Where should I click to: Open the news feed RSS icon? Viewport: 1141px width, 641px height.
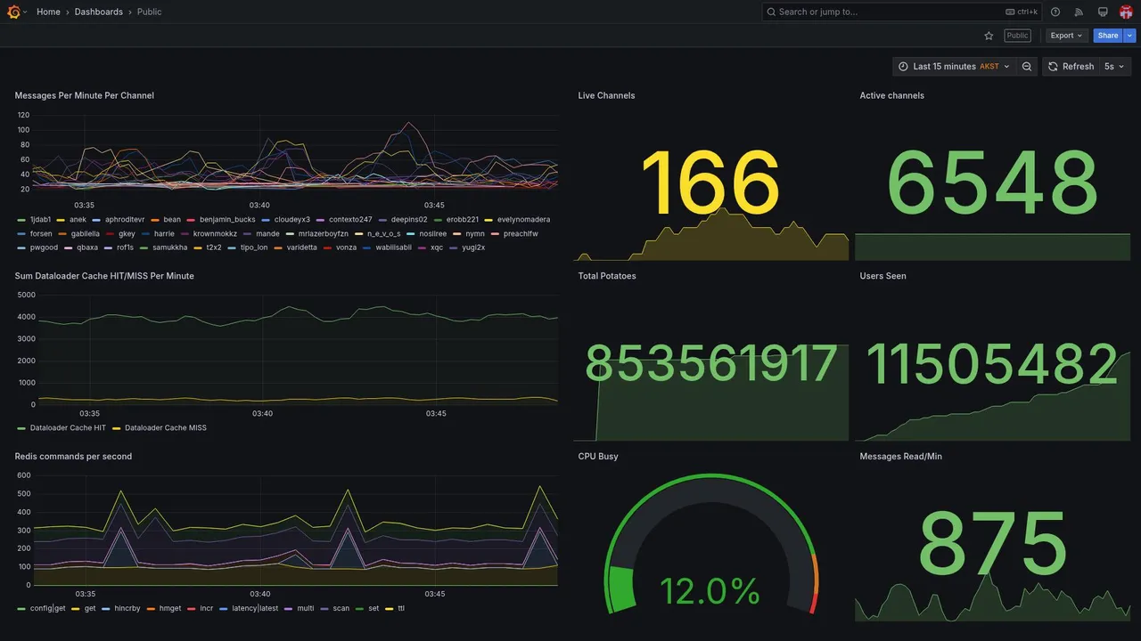pos(1079,12)
